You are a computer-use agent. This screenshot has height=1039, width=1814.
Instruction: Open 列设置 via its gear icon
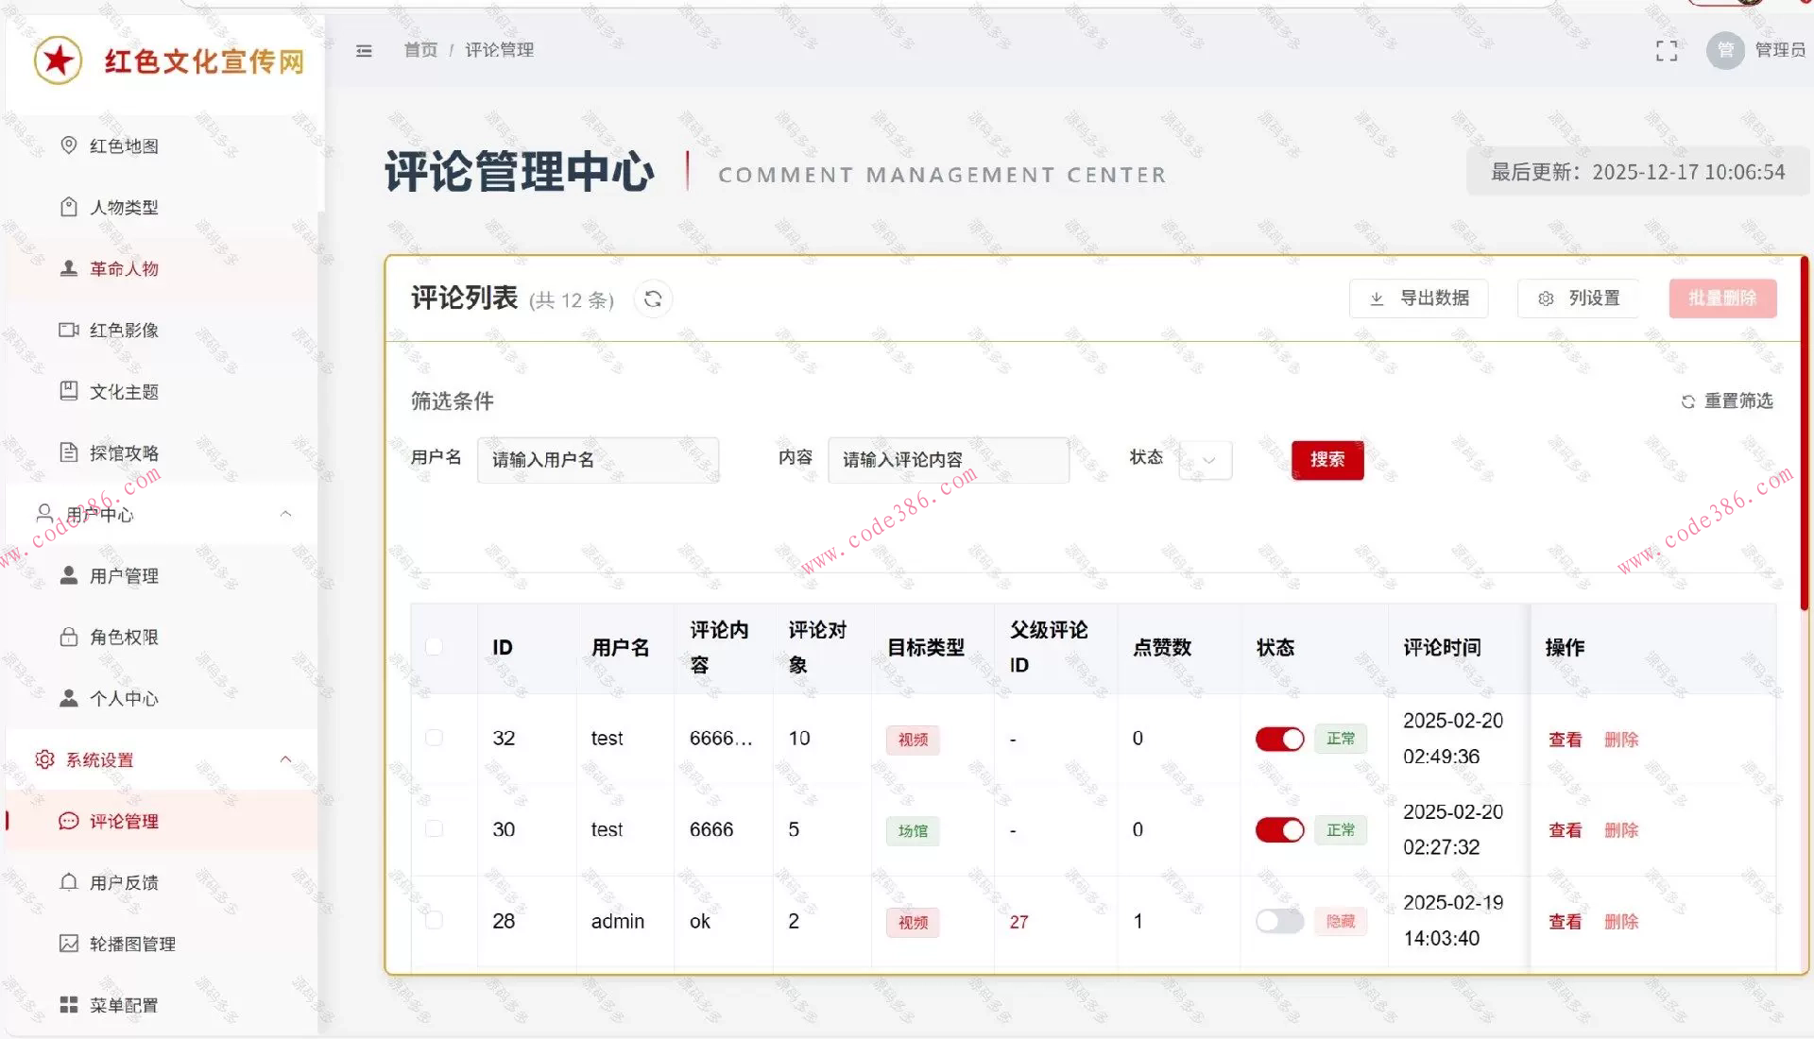tap(1546, 298)
